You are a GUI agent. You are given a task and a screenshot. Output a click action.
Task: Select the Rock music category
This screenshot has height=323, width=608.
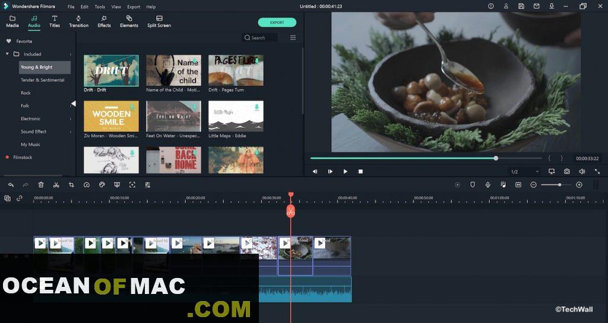[26, 93]
